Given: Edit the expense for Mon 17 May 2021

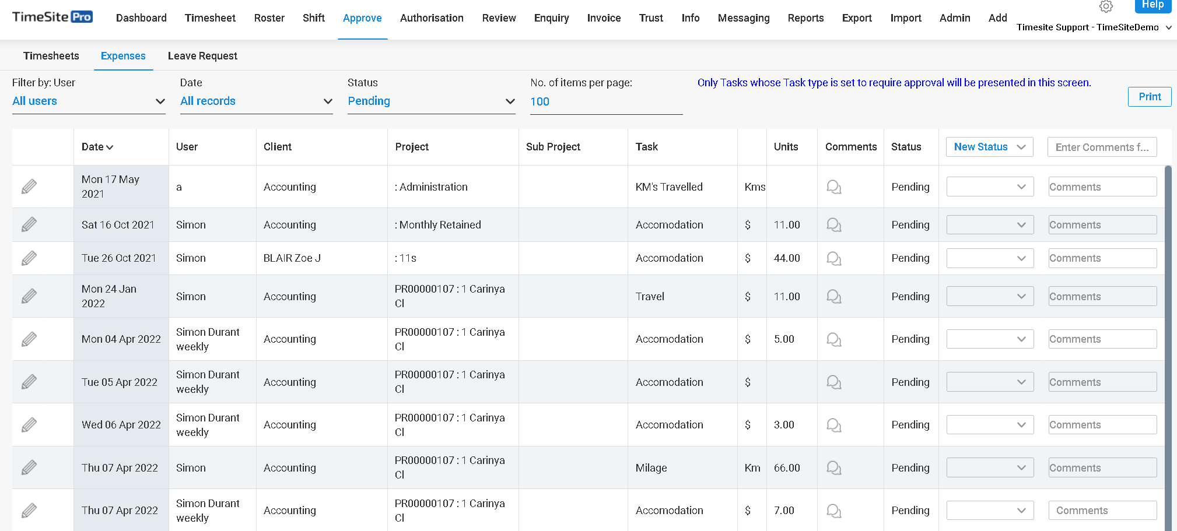Looking at the screenshot, I should (x=29, y=187).
